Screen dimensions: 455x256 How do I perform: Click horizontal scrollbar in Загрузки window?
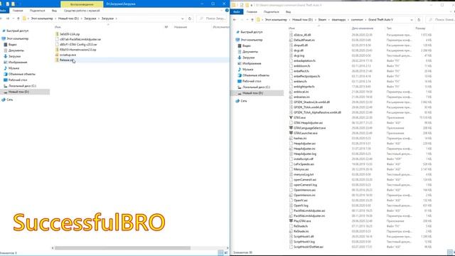click(122, 248)
